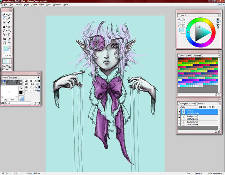This screenshot has height=175, width=225.
Task: Select the Eraser tool in the toolbox
Action: 9,14
